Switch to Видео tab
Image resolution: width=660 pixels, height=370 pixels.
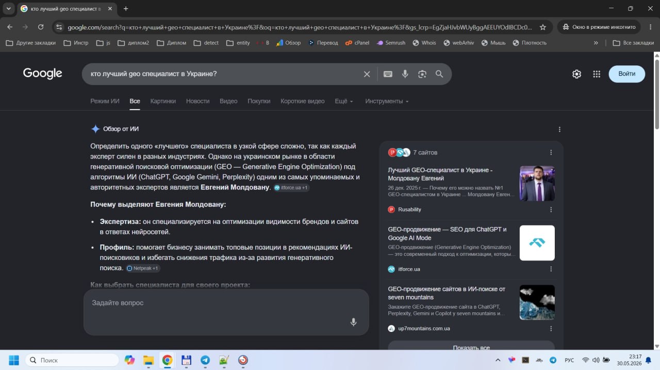(x=228, y=101)
